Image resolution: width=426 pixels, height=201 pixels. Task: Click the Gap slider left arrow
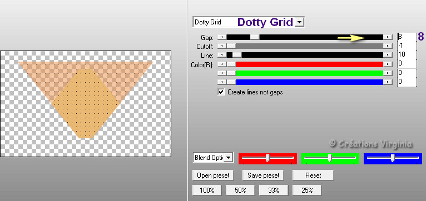tap(222, 37)
